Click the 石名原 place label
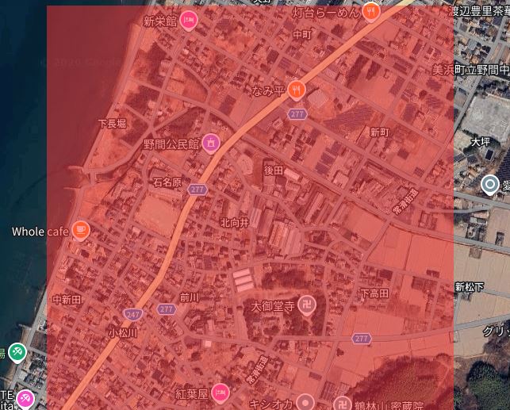This screenshot has width=510, height=410. tap(167, 182)
